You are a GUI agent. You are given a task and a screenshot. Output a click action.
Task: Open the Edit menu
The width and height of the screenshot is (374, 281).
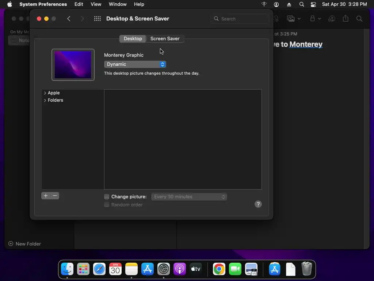click(x=79, y=4)
